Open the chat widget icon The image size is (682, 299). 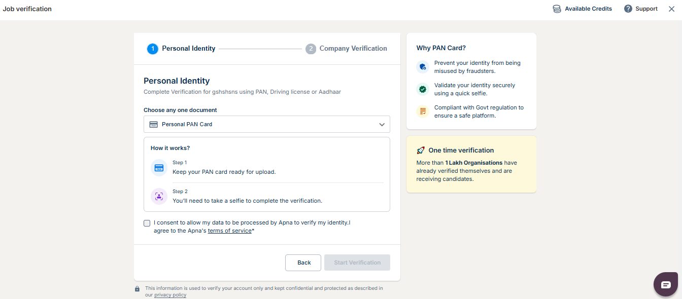coord(666,284)
